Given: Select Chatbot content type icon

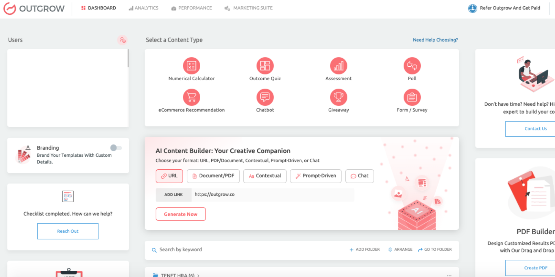Looking at the screenshot, I should tap(265, 97).
